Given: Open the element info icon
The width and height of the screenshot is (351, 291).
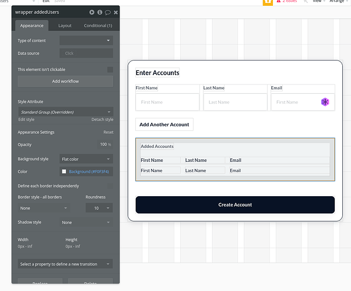Looking at the screenshot, I should point(100,12).
